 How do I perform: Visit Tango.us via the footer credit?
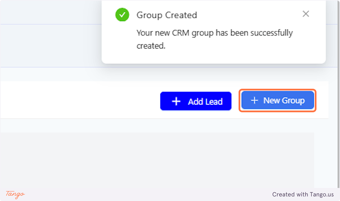pyautogui.click(x=303, y=194)
